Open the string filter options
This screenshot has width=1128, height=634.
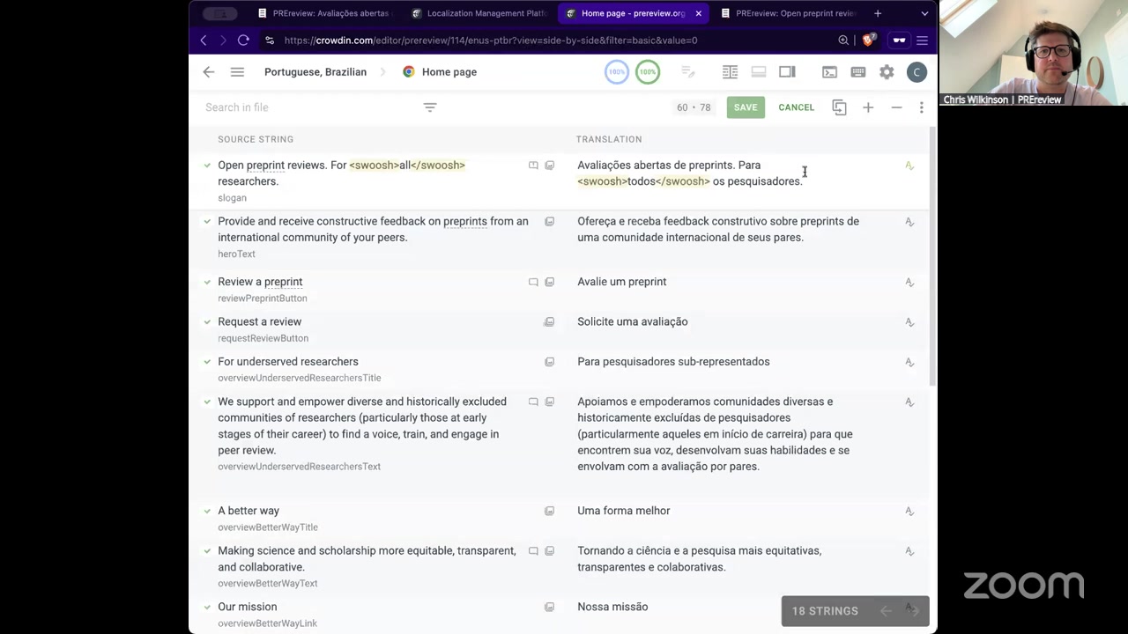429,107
